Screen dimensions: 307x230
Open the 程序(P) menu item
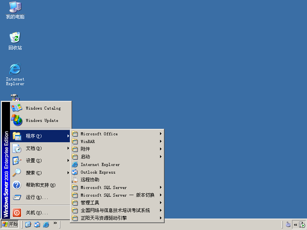(40, 136)
